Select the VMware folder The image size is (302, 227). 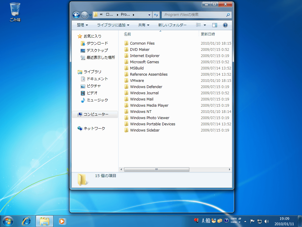coord(134,80)
